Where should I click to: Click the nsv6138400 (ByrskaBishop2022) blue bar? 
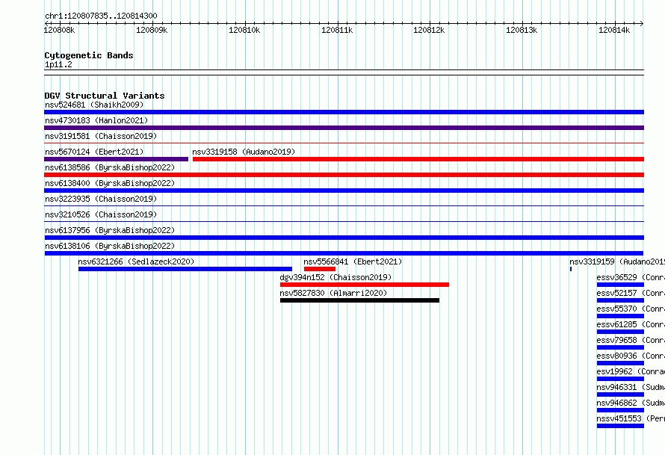(x=344, y=191)
